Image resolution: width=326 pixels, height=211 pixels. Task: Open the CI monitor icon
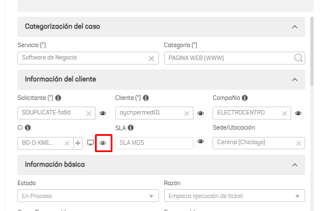90,143
